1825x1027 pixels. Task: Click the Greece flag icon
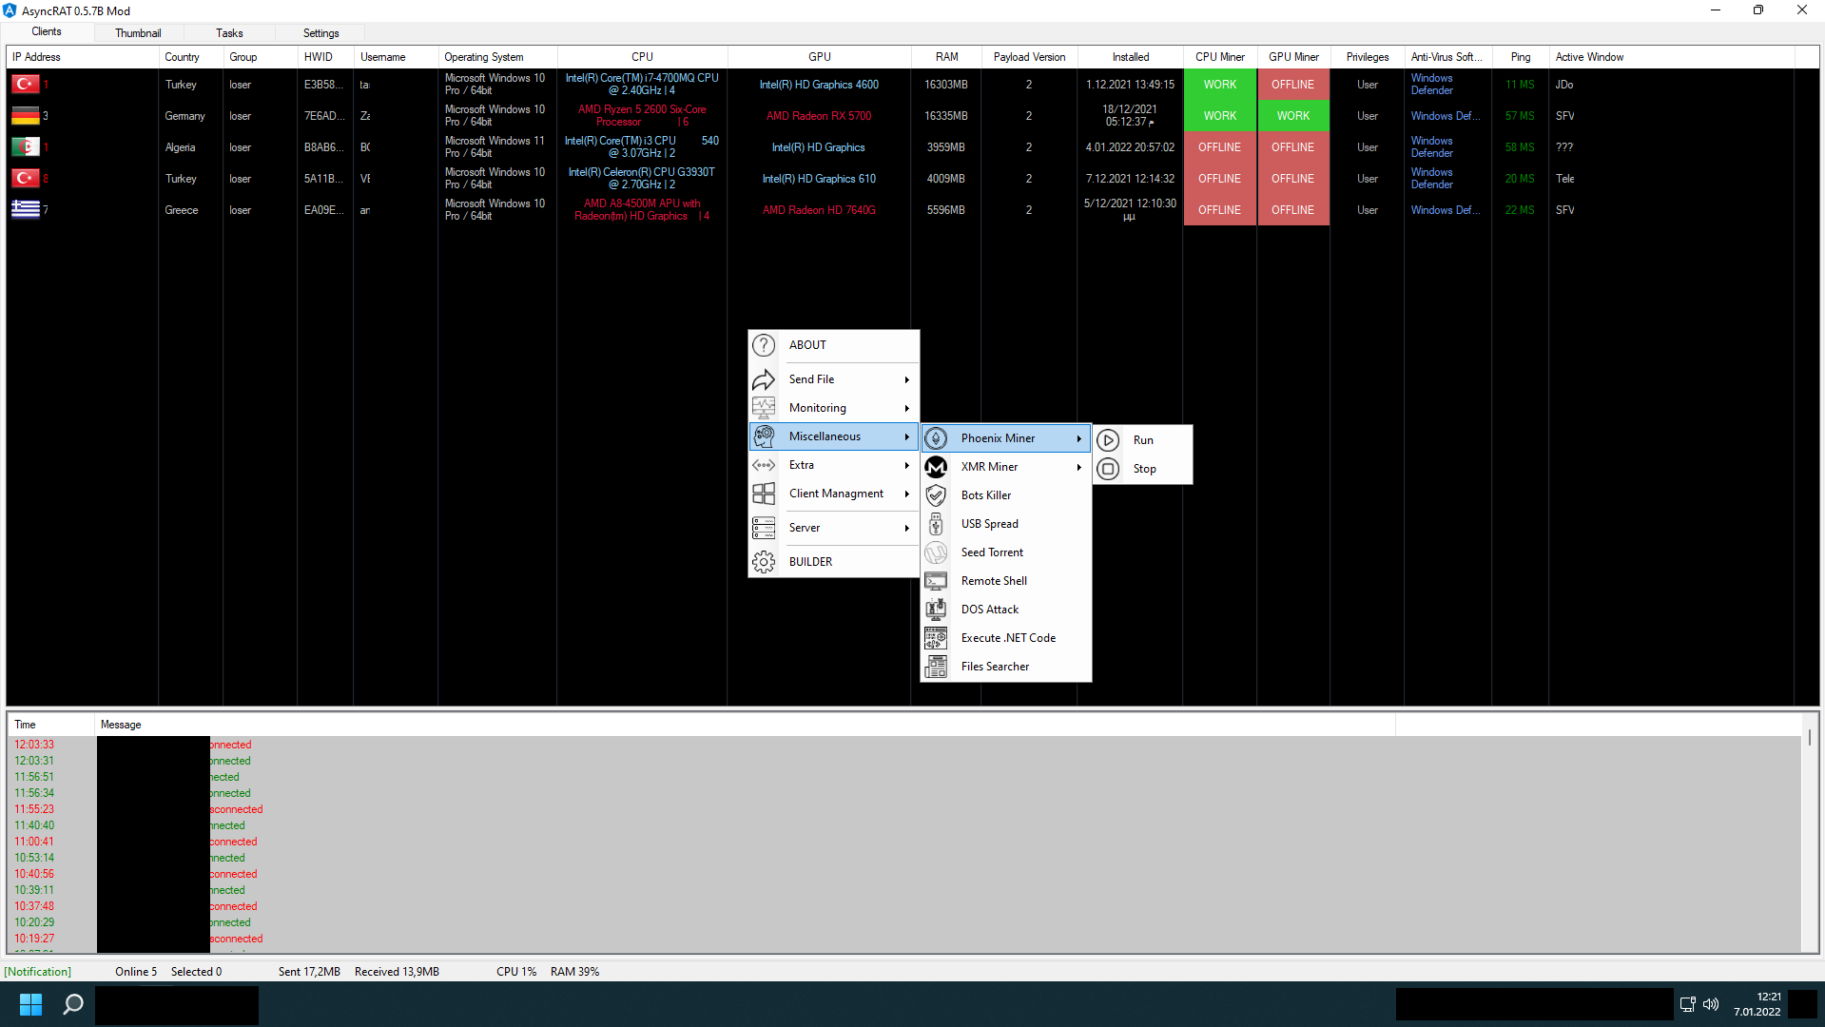[x=26, y=210]
